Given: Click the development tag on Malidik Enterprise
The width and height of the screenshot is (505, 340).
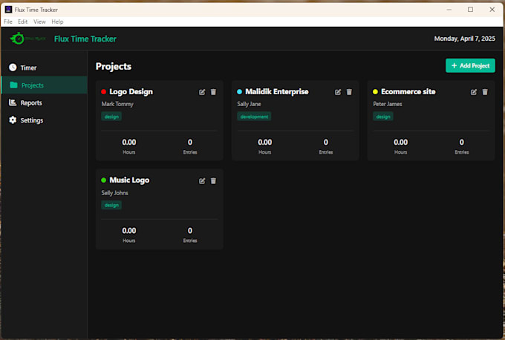Looking at the screenshot, I should 254,117.
